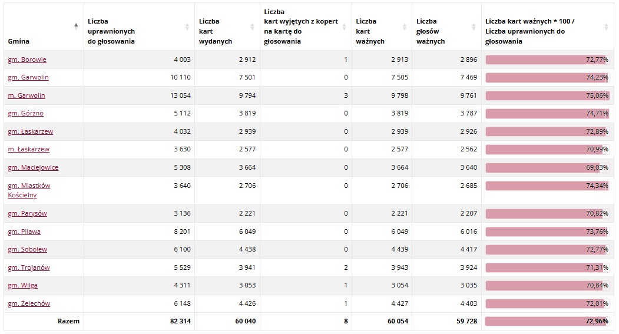The width and height of the screenshot is (619, 334).
Task: Sort by kart wyjętych z kopert arrows
Action: (x=345, y=27)
